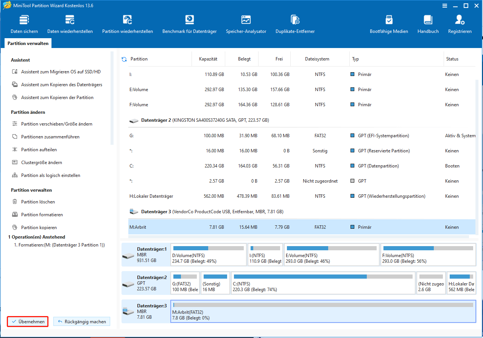Image resolution: width=483 pixels, height=338 pixels.
Task: Select M:Arbrit partition row
Action: tap(302, 227)
